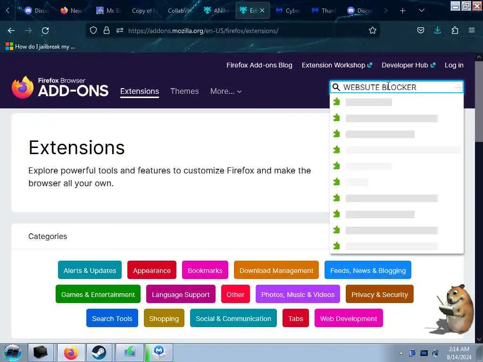The height and width of the screenshot is (362, 483).
Task: Open the Firefox hamburger application menu
Action: [472, 31]
